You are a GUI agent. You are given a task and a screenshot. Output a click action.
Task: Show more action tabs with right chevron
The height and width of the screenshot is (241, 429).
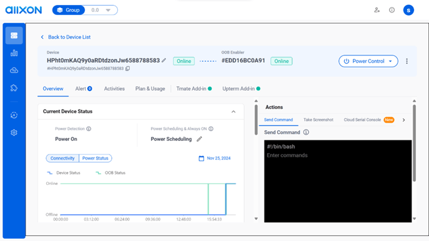coord(404,120)
